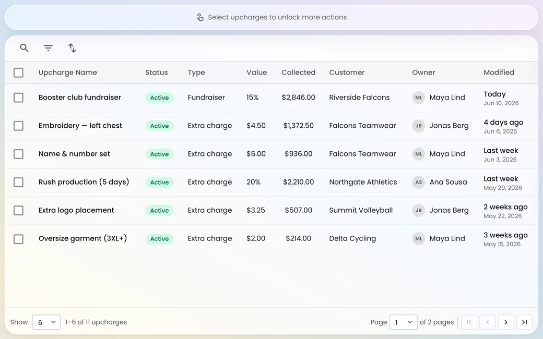Tick the Oversize garment (3XL+) checkbox

(x=18, y=239)
